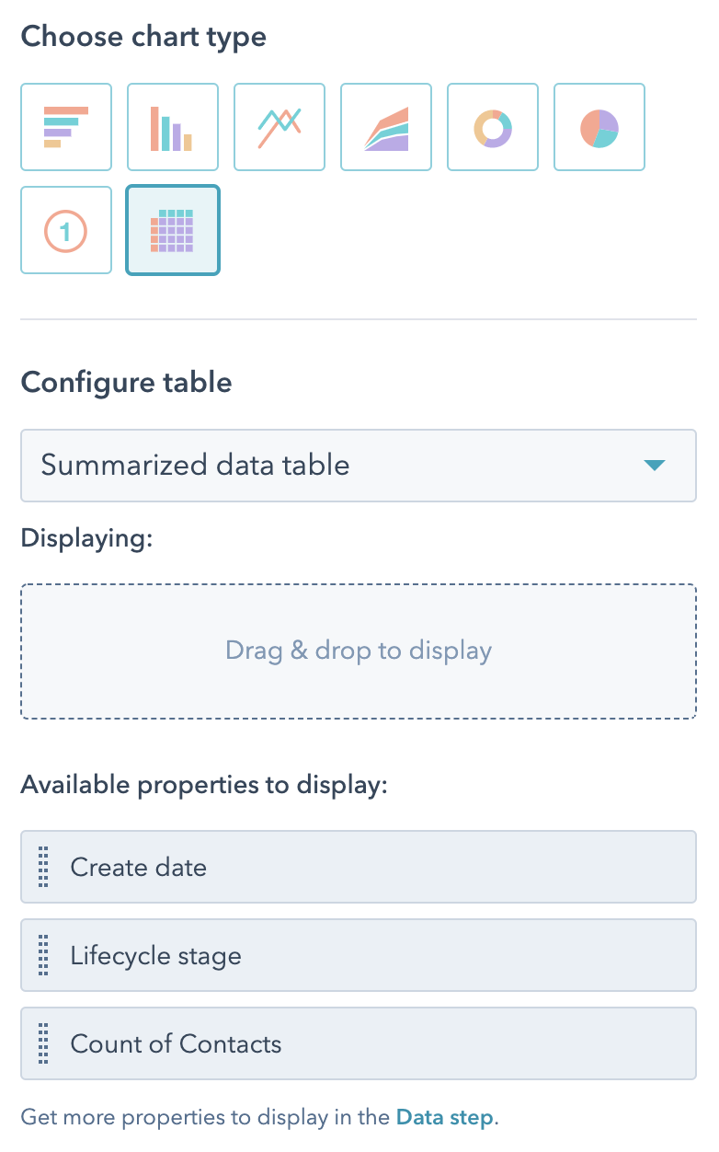Select the horizontal bar chart type
This screenshot has height=1152, width=719.
[66, 127]
